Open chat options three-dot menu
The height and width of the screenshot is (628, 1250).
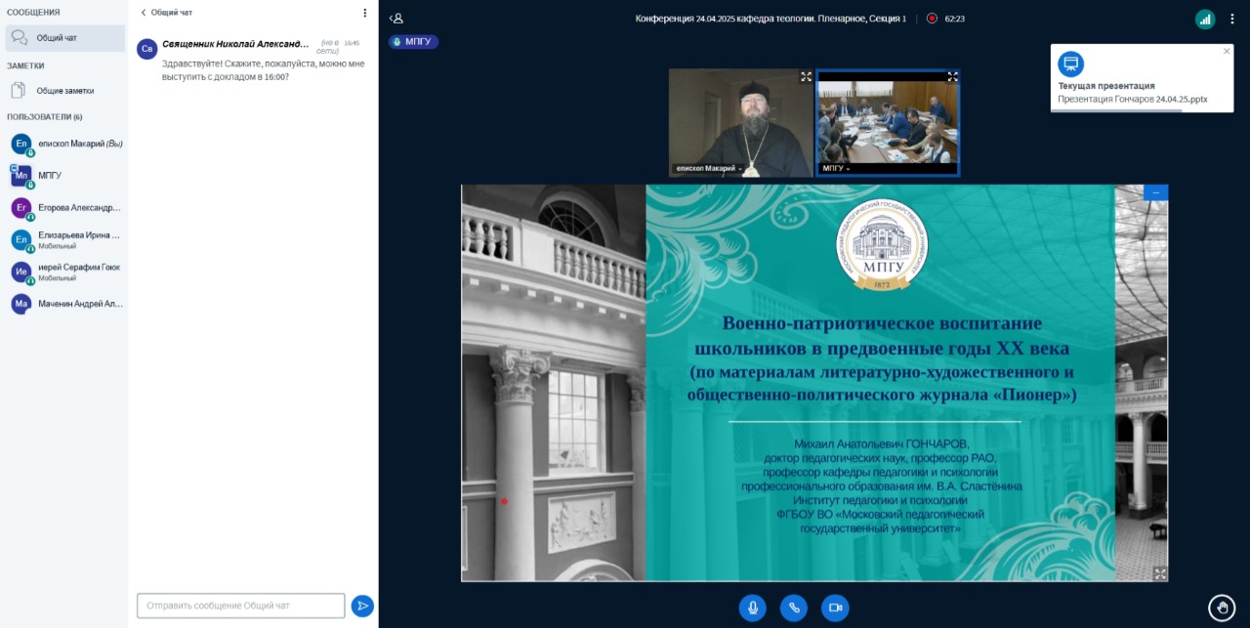tap(364, 13)
